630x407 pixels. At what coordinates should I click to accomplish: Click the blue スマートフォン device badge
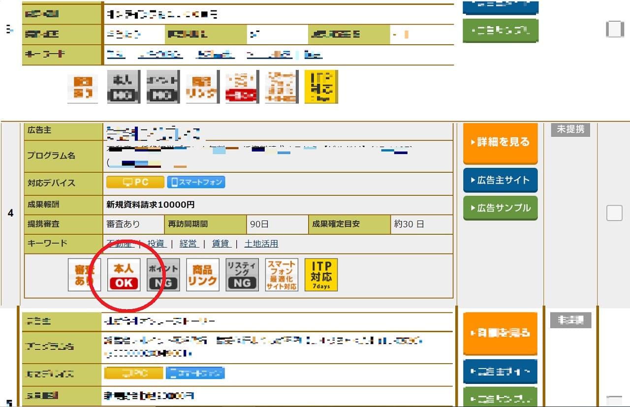click(x=196, y=182)
